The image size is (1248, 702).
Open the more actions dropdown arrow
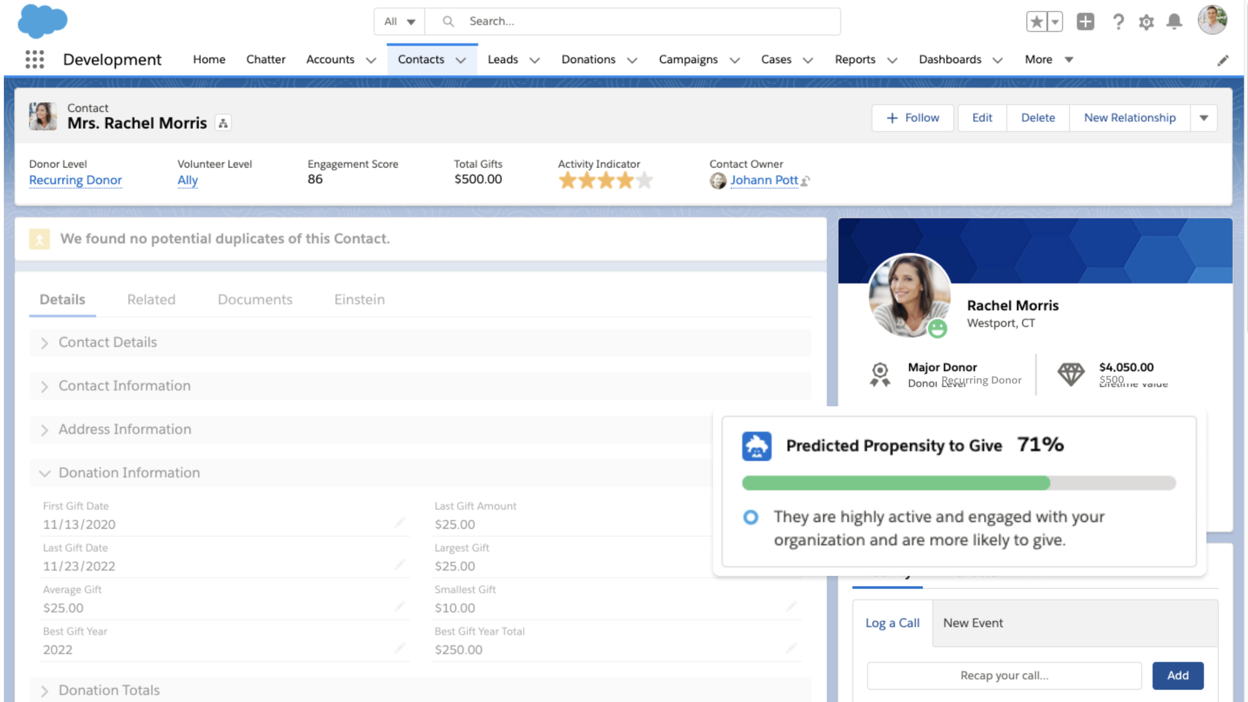1204,118
